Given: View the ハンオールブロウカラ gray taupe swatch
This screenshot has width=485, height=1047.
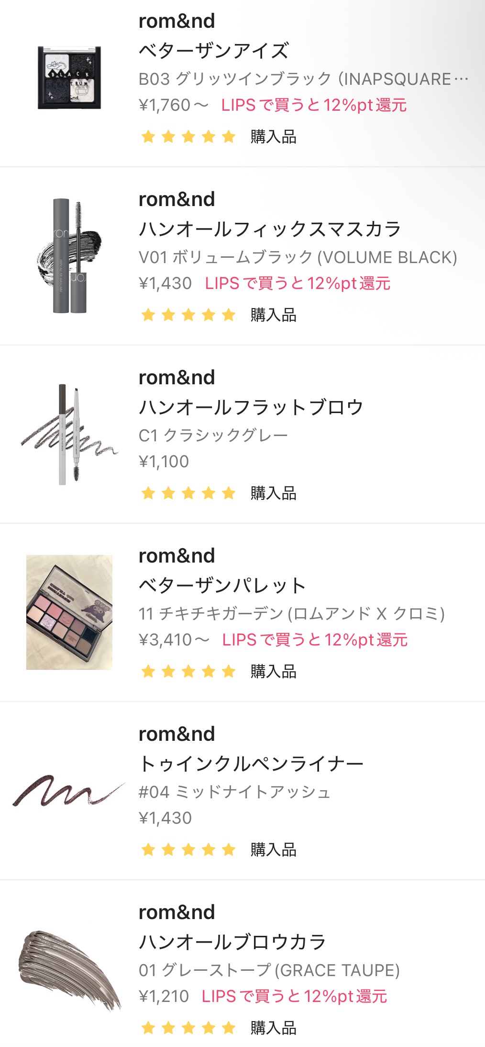Looking at the screenshot, I should pos(69,969).
